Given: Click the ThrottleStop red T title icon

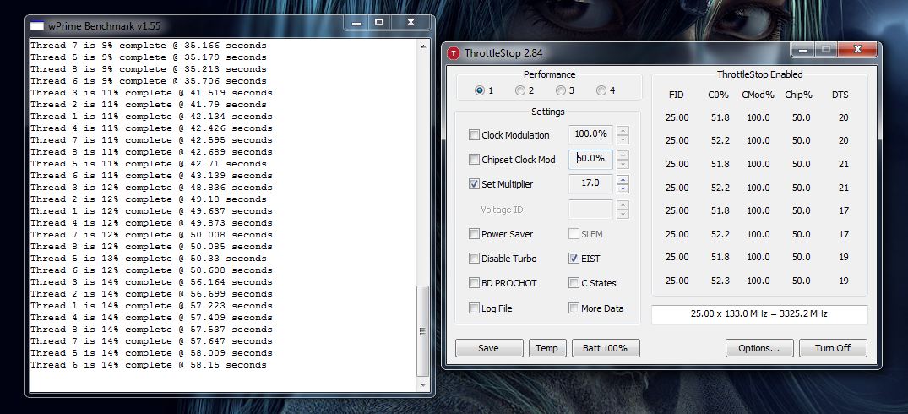Looking at the screenshot, I should point(454,53).
